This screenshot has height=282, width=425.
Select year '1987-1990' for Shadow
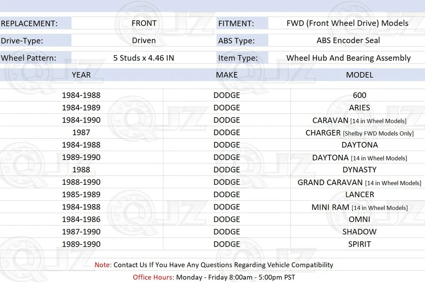[81, 232]
